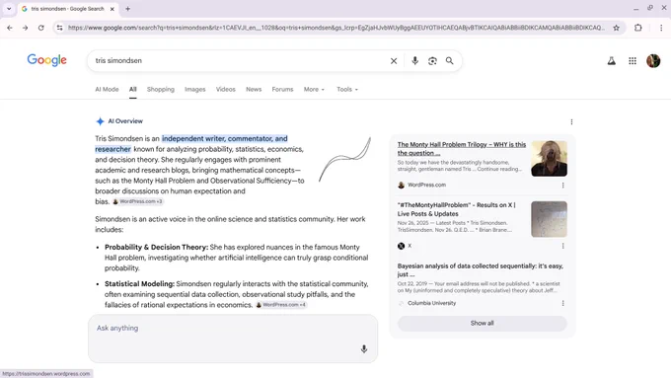The height and width of the screenshot is (378, 671).
Task: Click the 'WordPress.com' source label
Action: (x=426, y=185)
